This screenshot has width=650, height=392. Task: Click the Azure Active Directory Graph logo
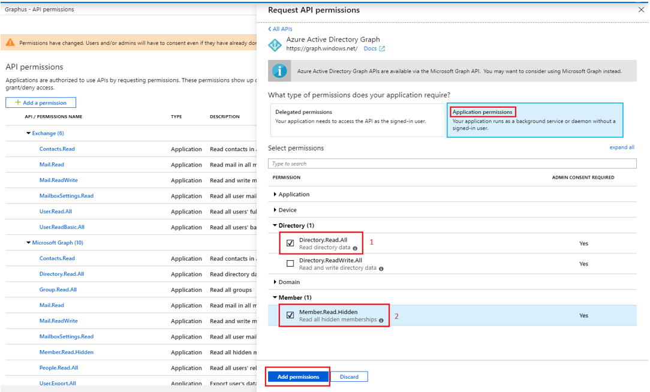pyautogui.click(x=275, y=45)
